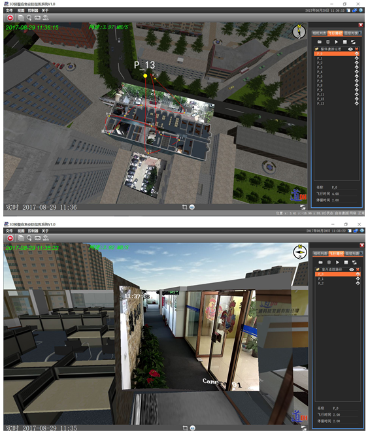
Task: Click the compass in the 11:36:15 aerial view
Action: point(299,31)
